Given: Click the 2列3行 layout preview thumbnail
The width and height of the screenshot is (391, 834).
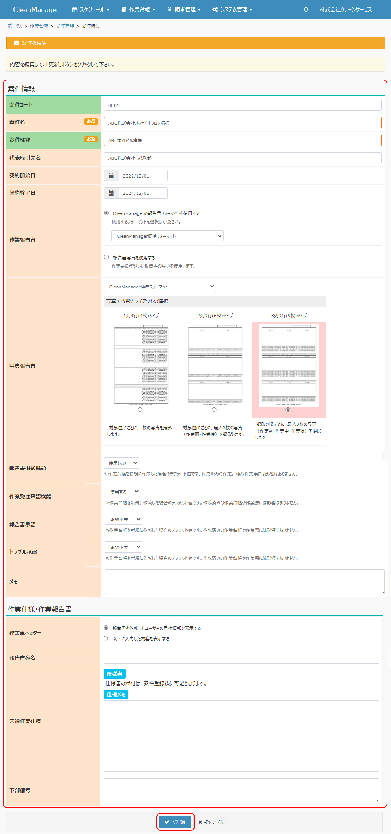Looking at the screenshot, I should [x=215, y=365].
